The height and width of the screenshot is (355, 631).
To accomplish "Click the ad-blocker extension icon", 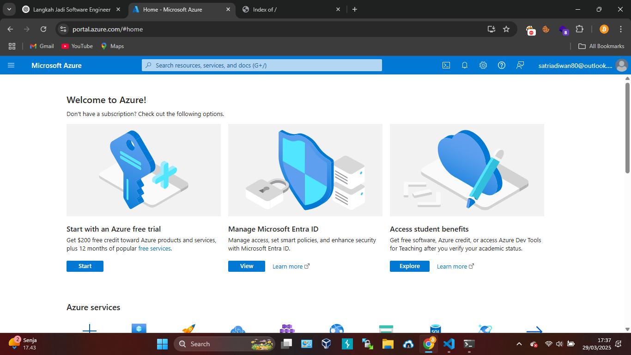I will (531, 30).
